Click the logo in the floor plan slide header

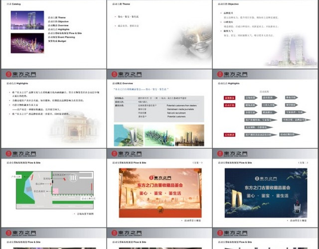click(21, 154)
